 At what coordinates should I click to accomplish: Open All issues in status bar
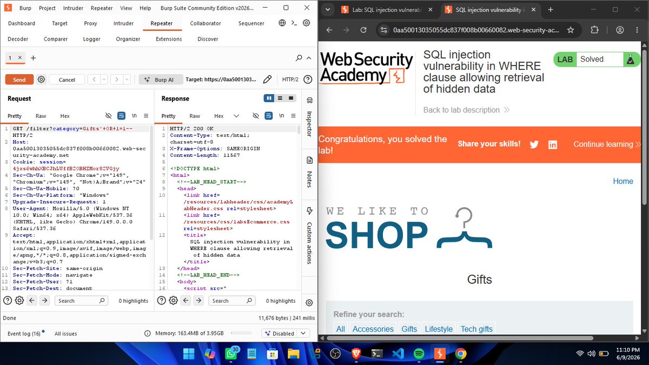click(x=66, y=334)
